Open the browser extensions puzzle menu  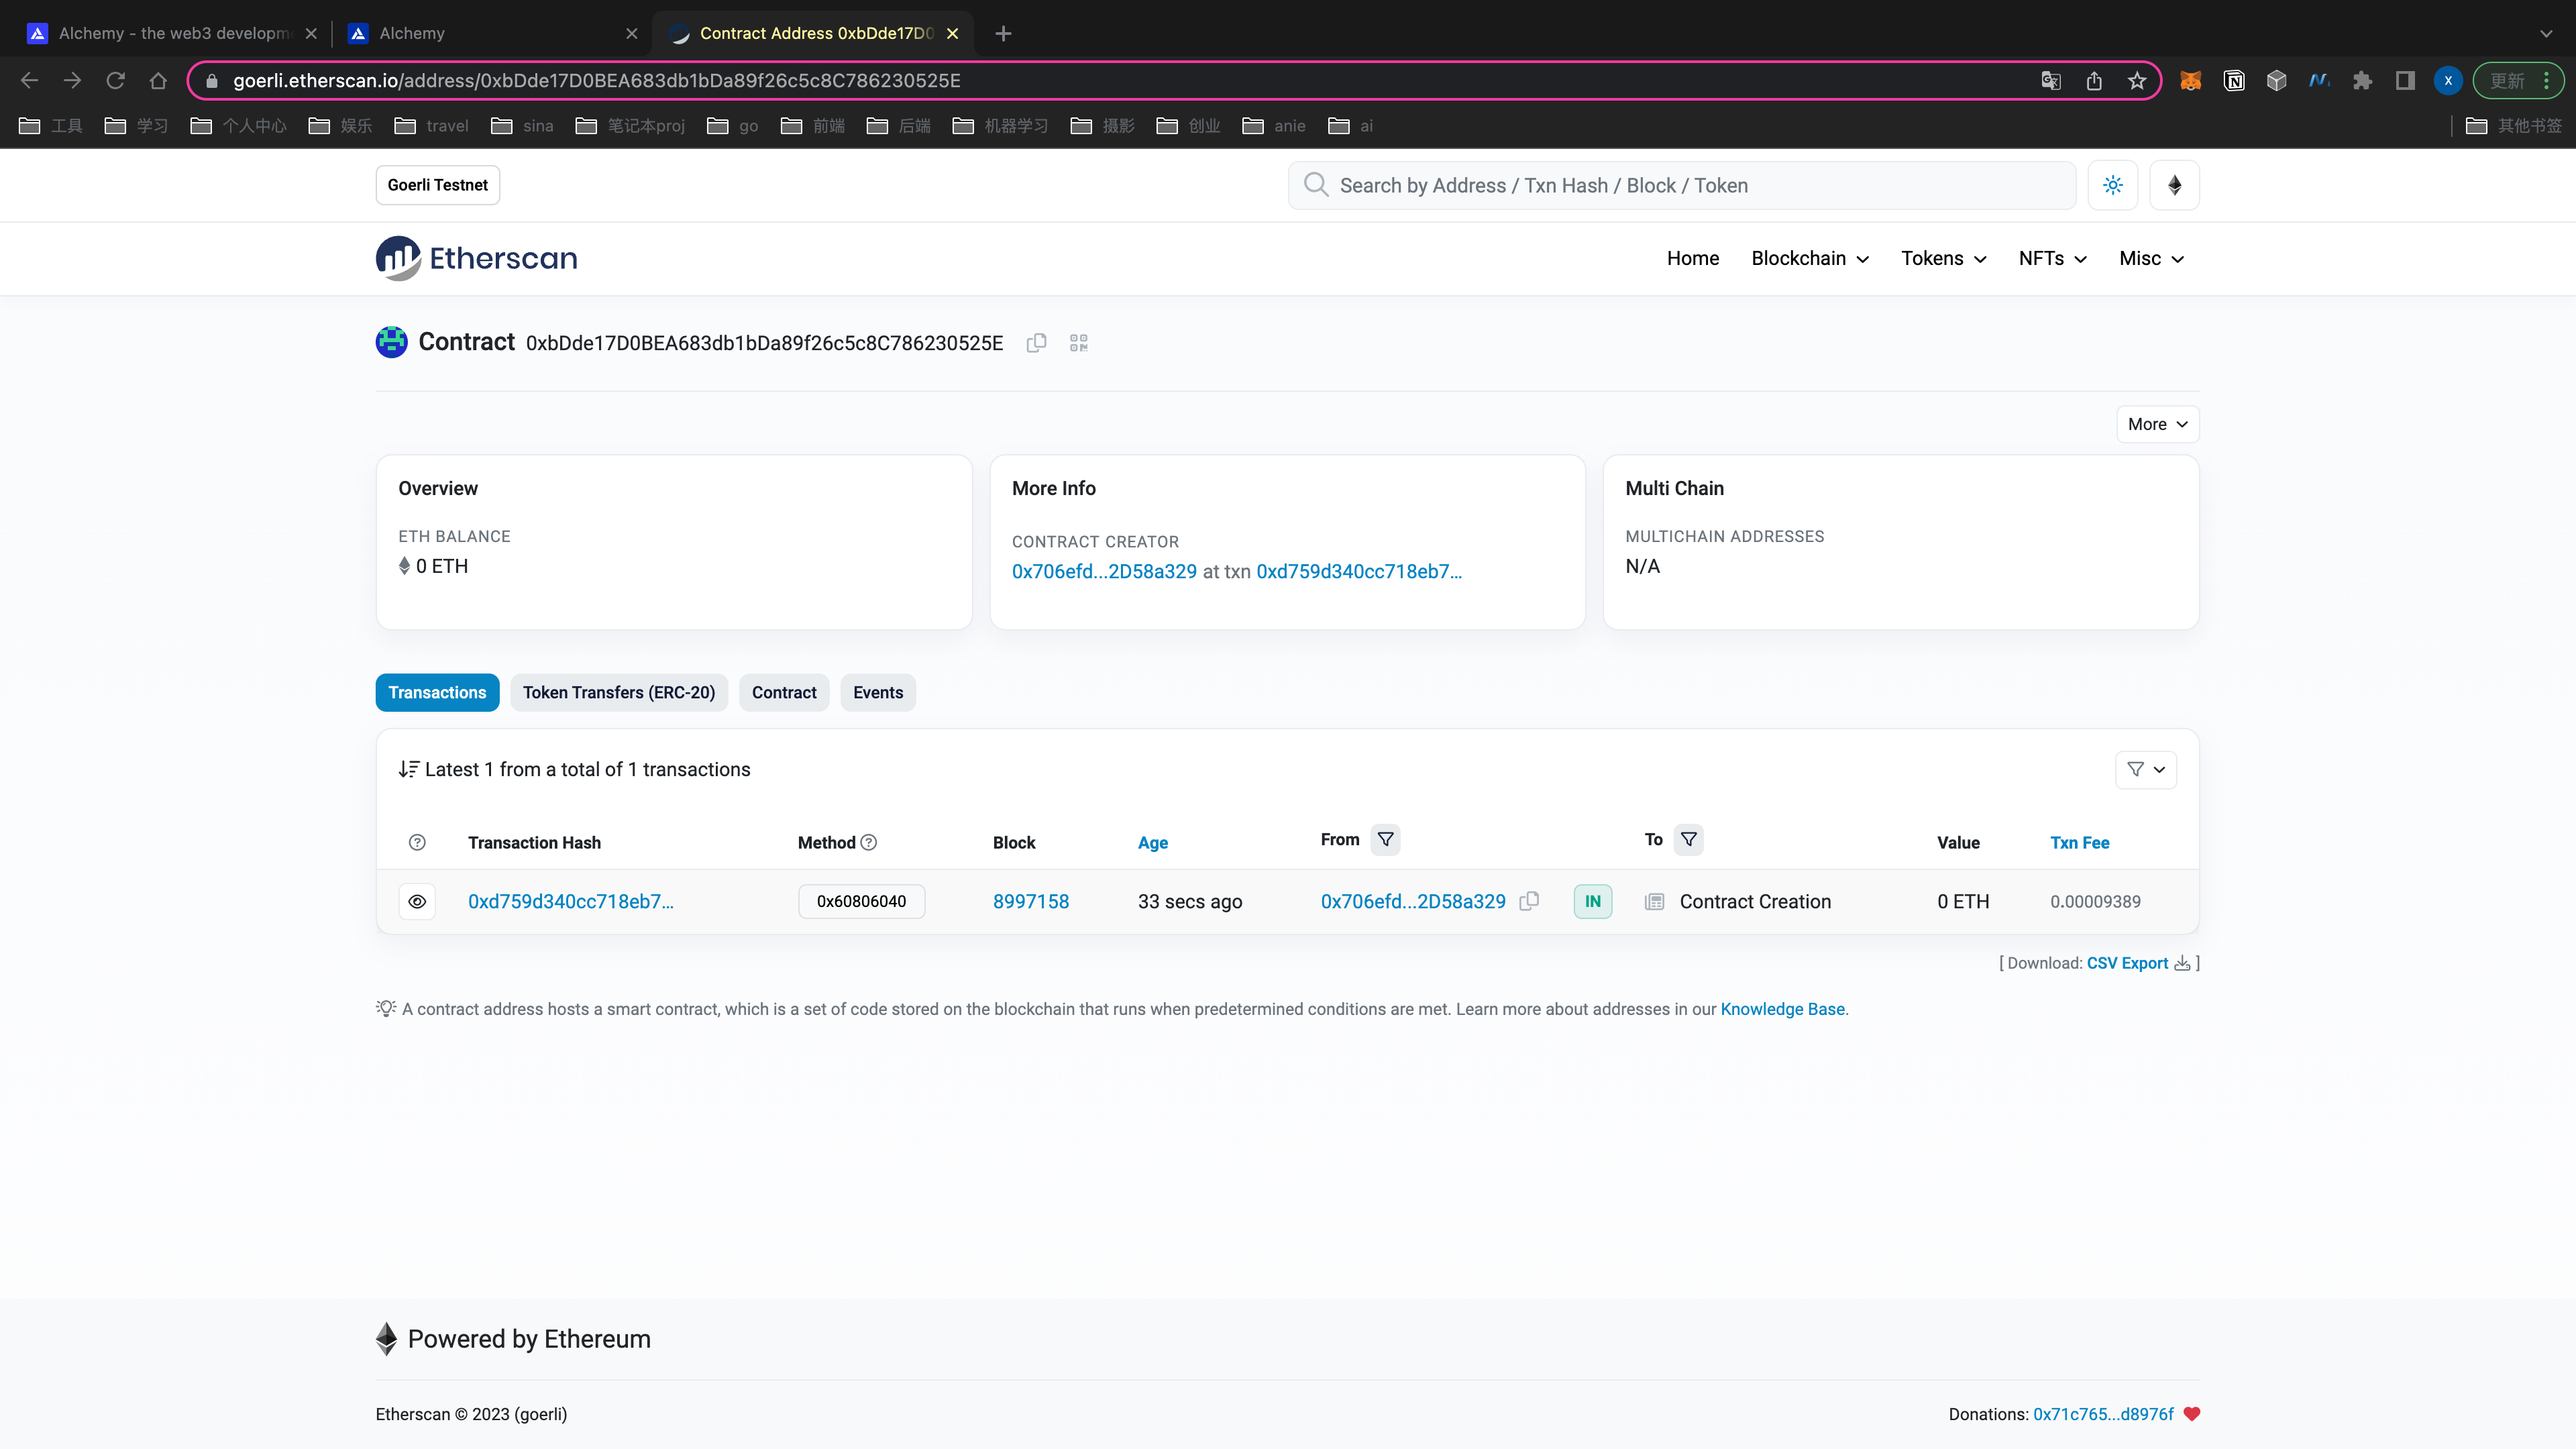click(x=2362, y=81)
